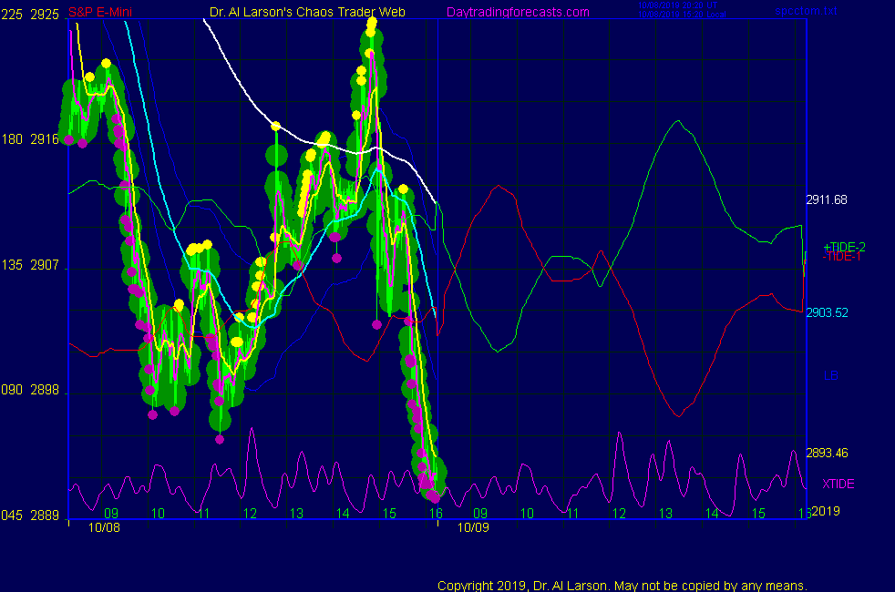Click the '10/08' date label
The image size is (895, 592).
coord(105,527)
